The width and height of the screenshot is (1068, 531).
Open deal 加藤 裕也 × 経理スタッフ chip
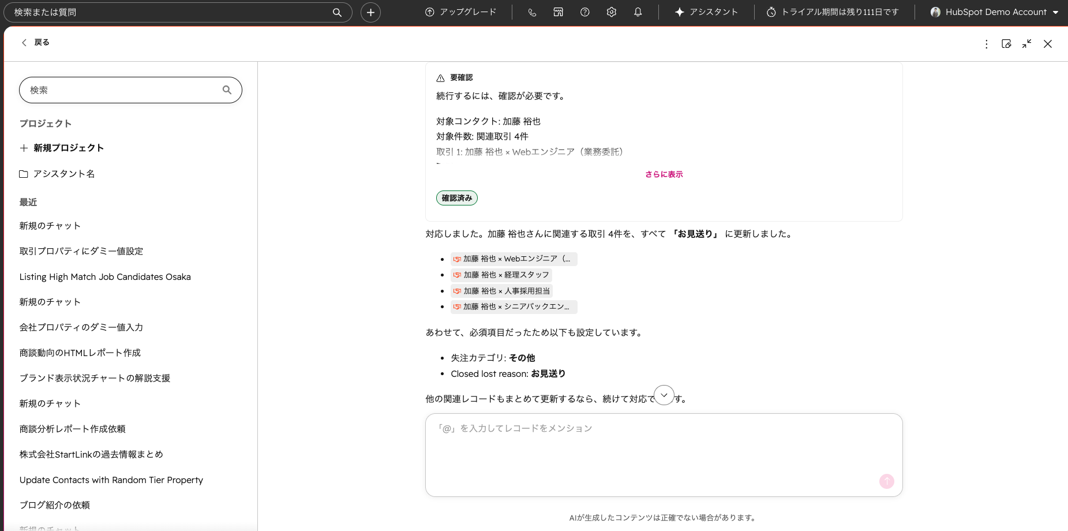click(x=501, y=275)
